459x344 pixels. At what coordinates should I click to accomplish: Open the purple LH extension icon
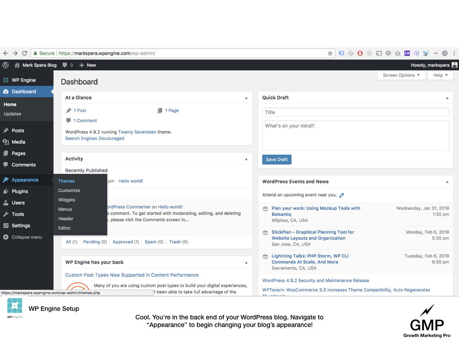click(x=407, y=53)
